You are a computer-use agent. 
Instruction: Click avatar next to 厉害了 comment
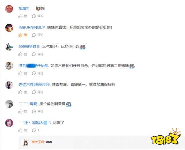click(9, 123)
